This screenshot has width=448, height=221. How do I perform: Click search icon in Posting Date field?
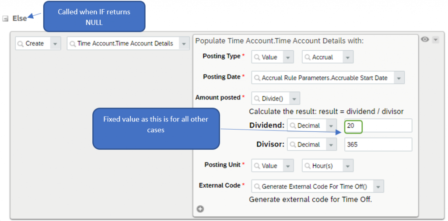(x=257, y=78)
